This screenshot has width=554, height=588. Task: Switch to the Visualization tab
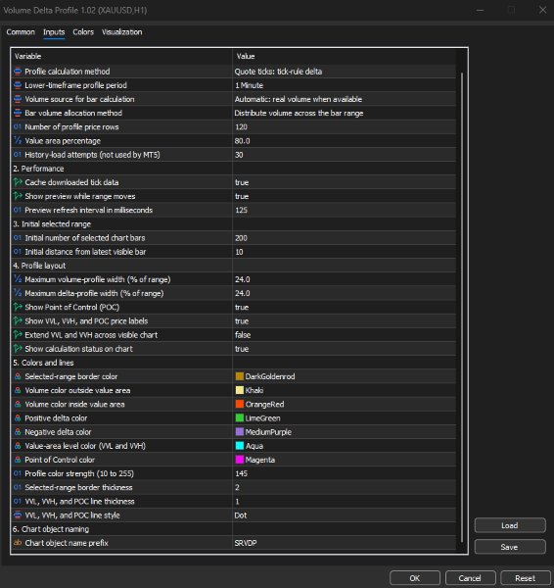[x=121, y=32]
